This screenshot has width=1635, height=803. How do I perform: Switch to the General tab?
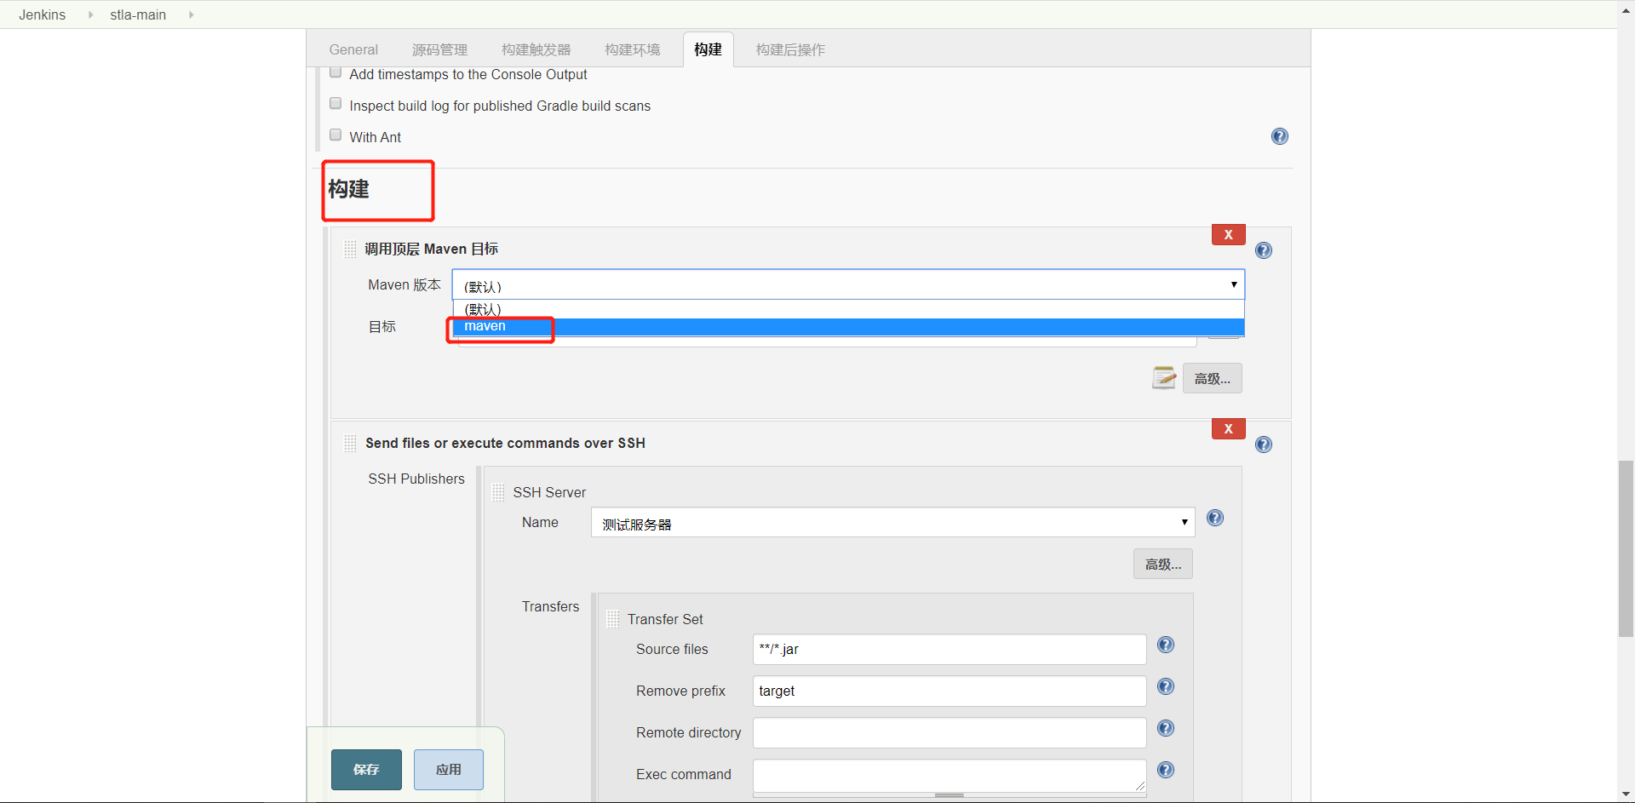[353, 49]
